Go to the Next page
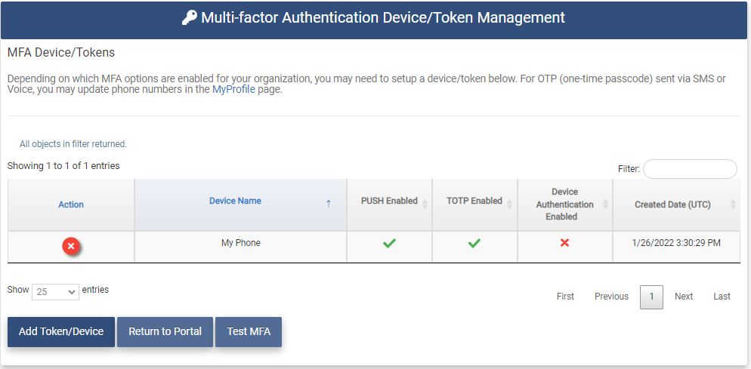Viewport: 751px width, 369px height. click(684, 297)
